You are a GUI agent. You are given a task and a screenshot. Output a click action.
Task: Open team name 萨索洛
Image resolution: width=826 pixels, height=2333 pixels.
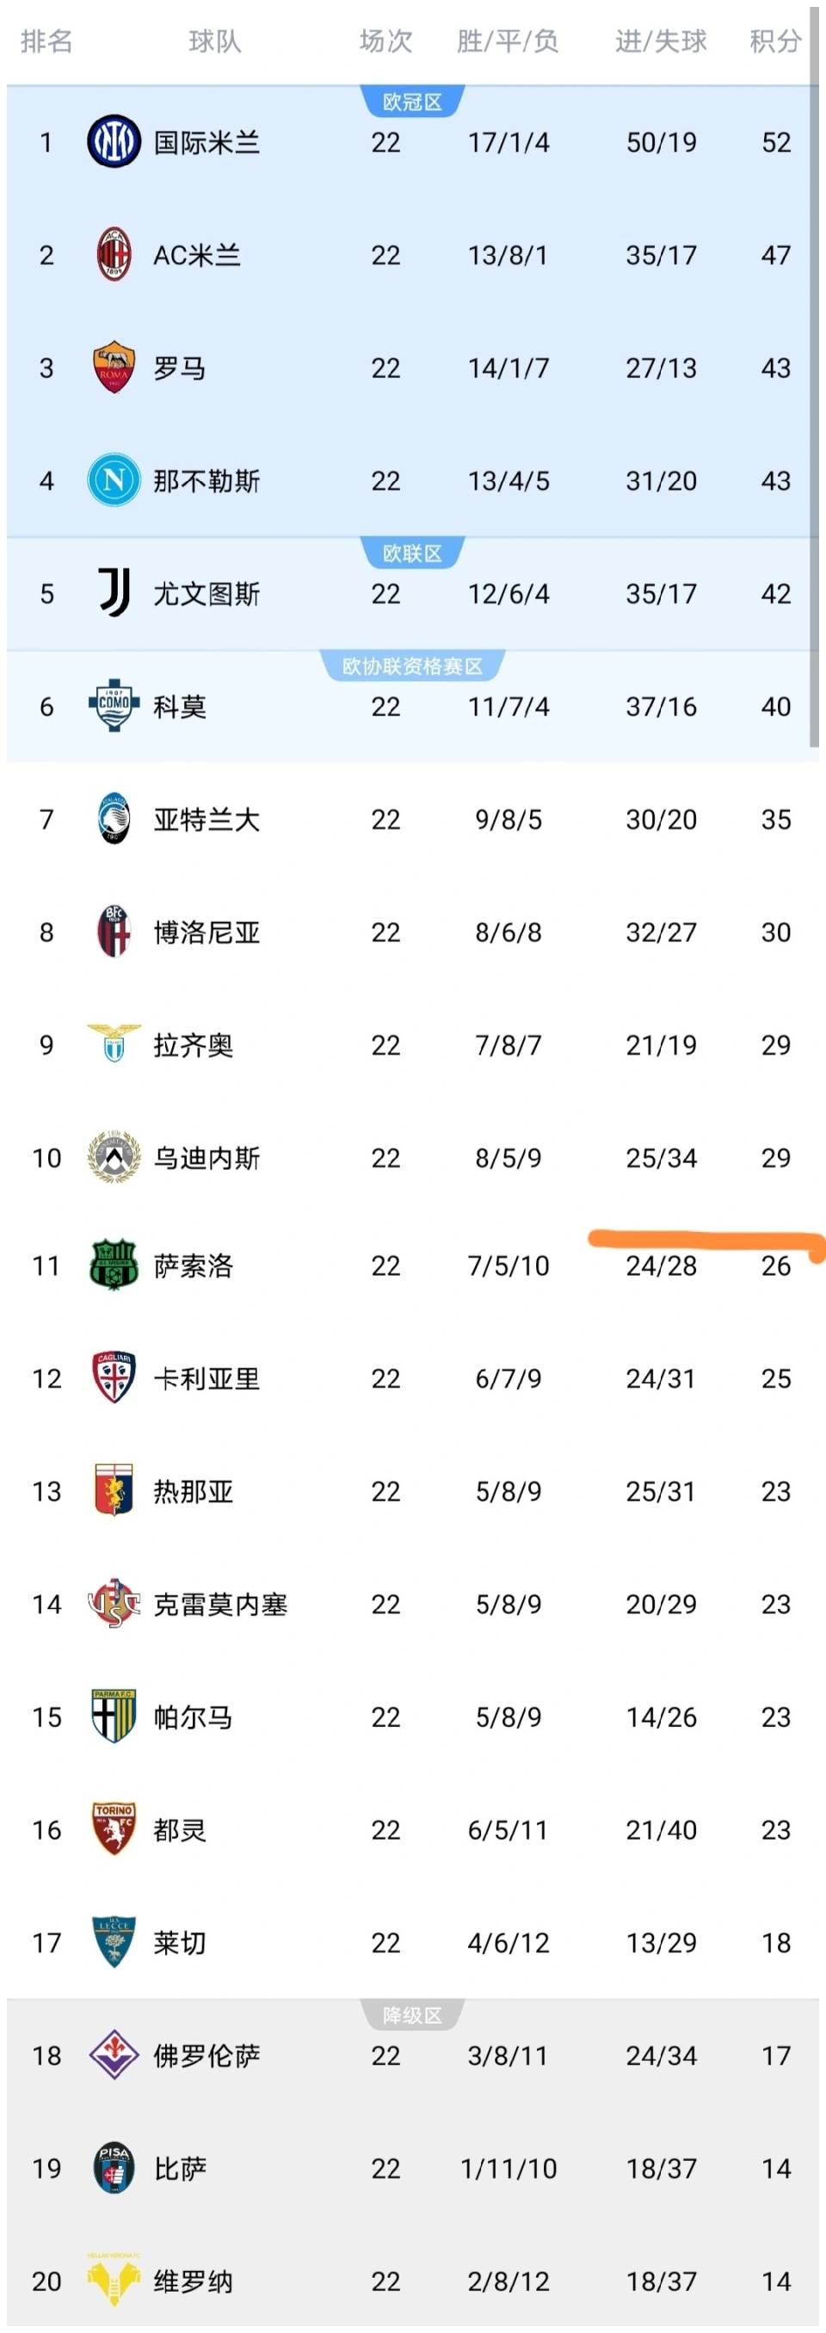tap(194, 1266)
